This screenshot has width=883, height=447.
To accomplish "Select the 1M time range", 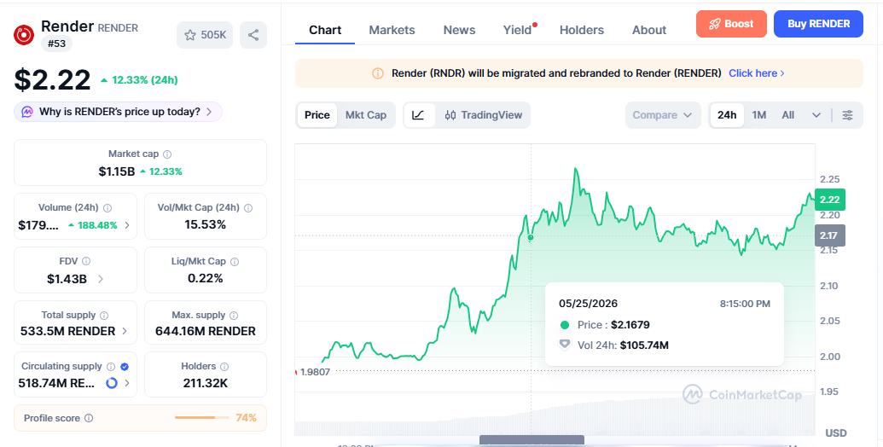I will [759, 115].
